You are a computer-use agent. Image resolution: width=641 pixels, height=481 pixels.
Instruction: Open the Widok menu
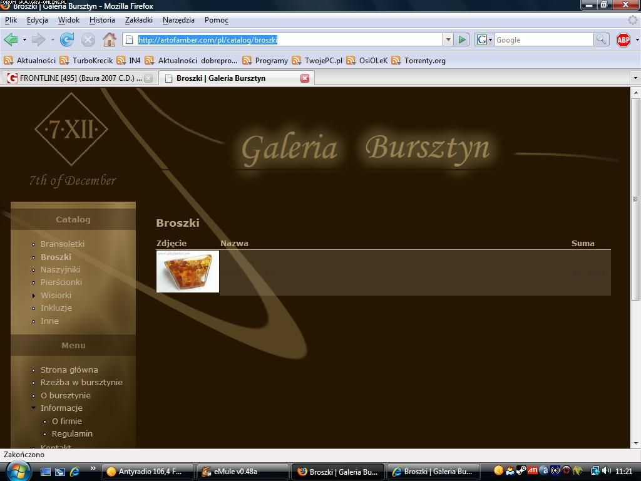pyautogui.click(x=69, y=20)
